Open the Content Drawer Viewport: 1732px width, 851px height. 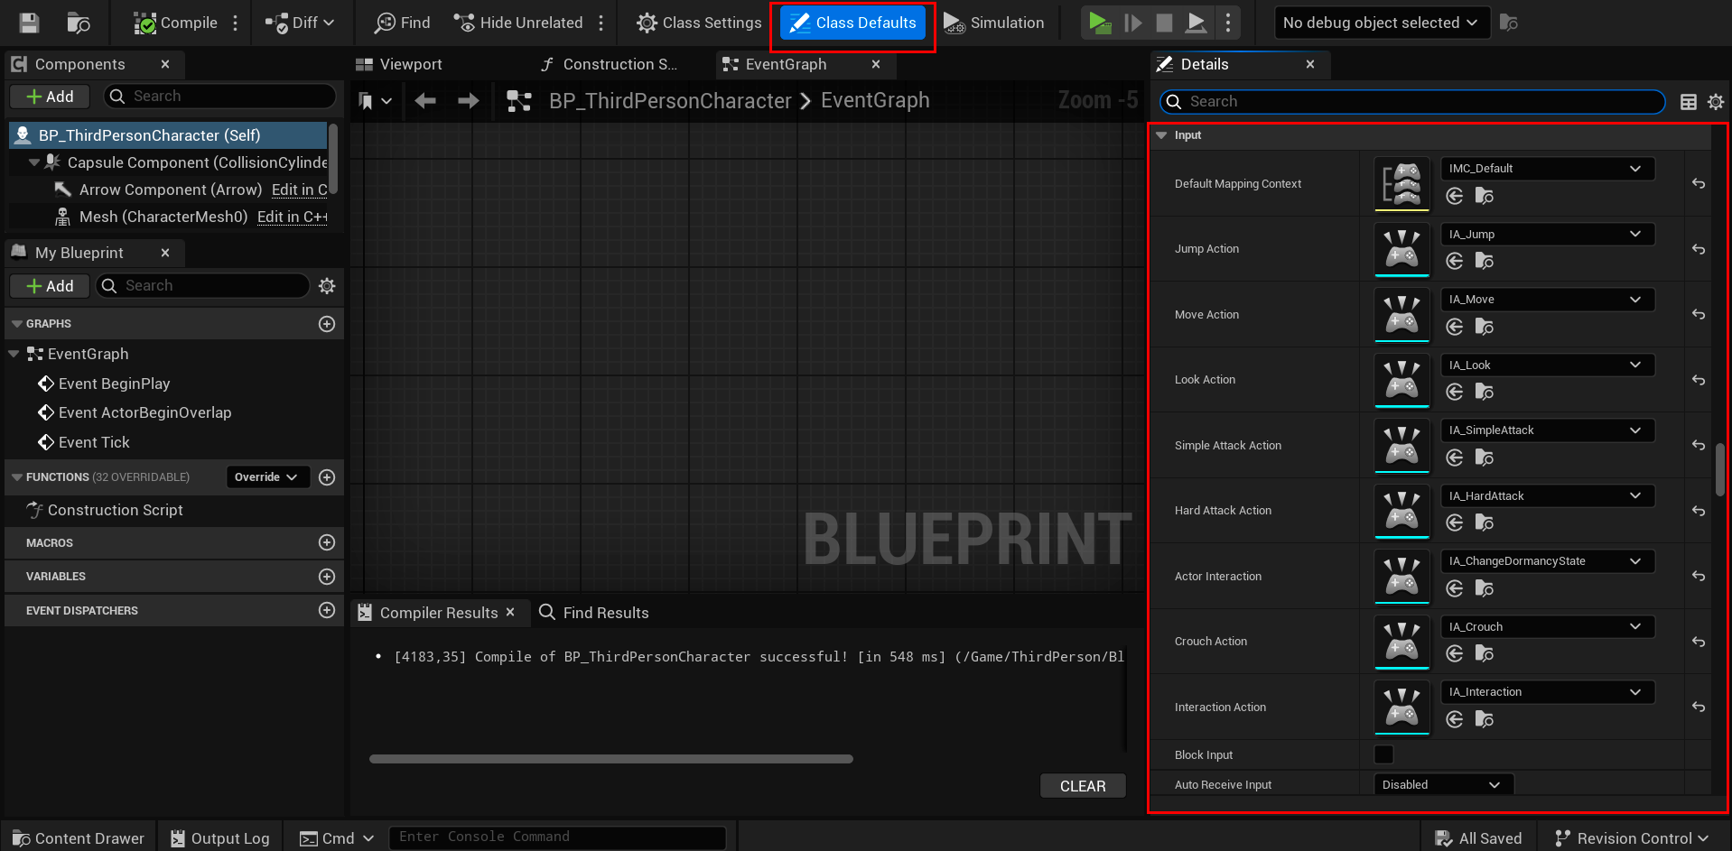tap(79, 838)
